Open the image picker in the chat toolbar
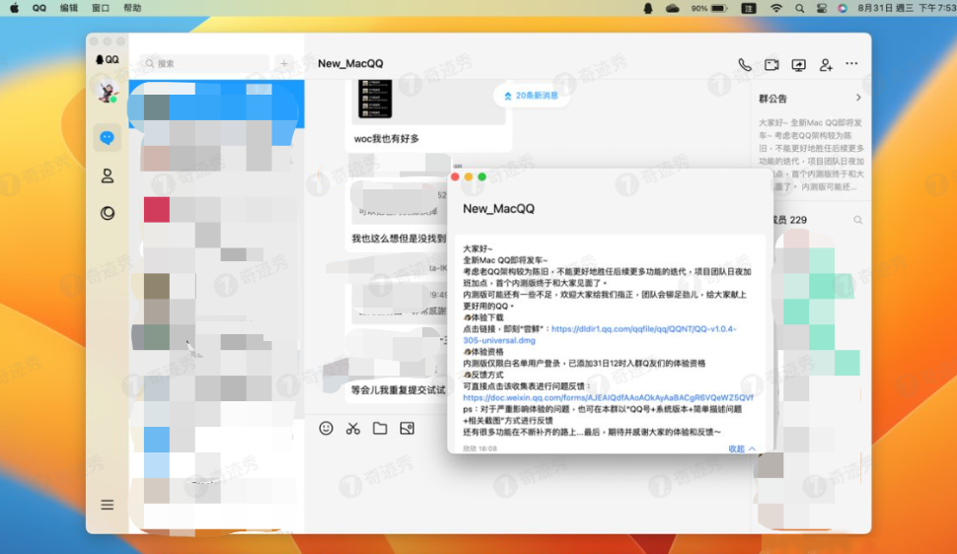 pos(407,428)
